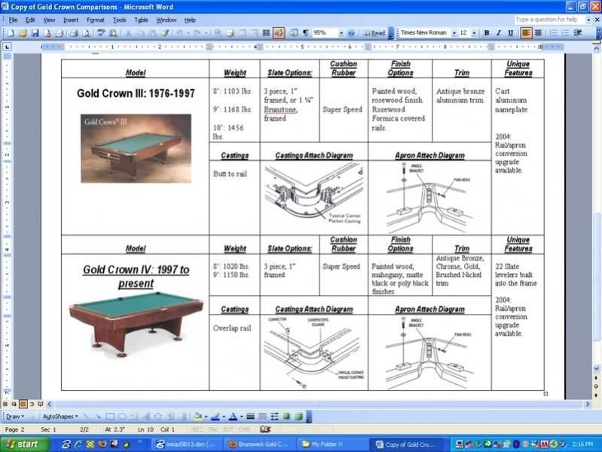Screen dimensions: 602x452
Task: Click the Windows start button
Action: [x=24, y=444]
